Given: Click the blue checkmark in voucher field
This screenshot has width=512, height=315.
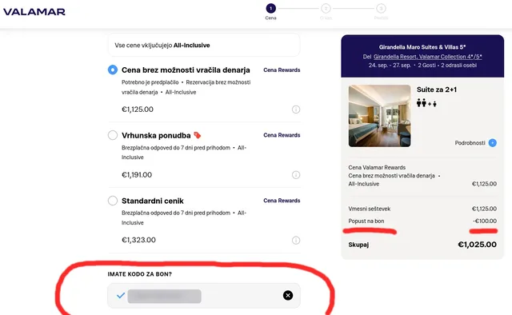Looking at the screenshot, I should [x=121, y=296].
